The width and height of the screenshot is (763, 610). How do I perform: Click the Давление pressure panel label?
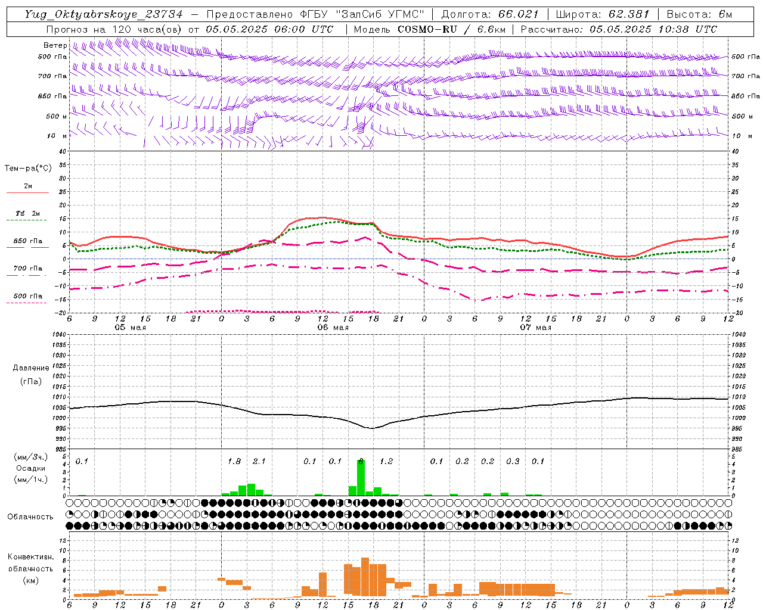(31, 368)
